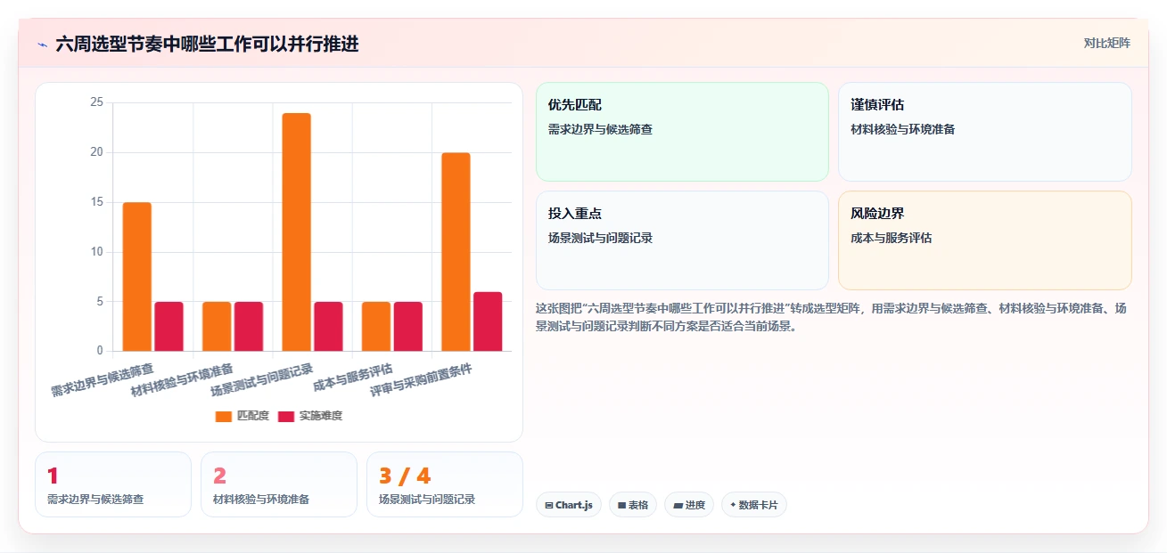Select the Chart.js tag chip
The image size is (1167, 553).
point(569,505)
